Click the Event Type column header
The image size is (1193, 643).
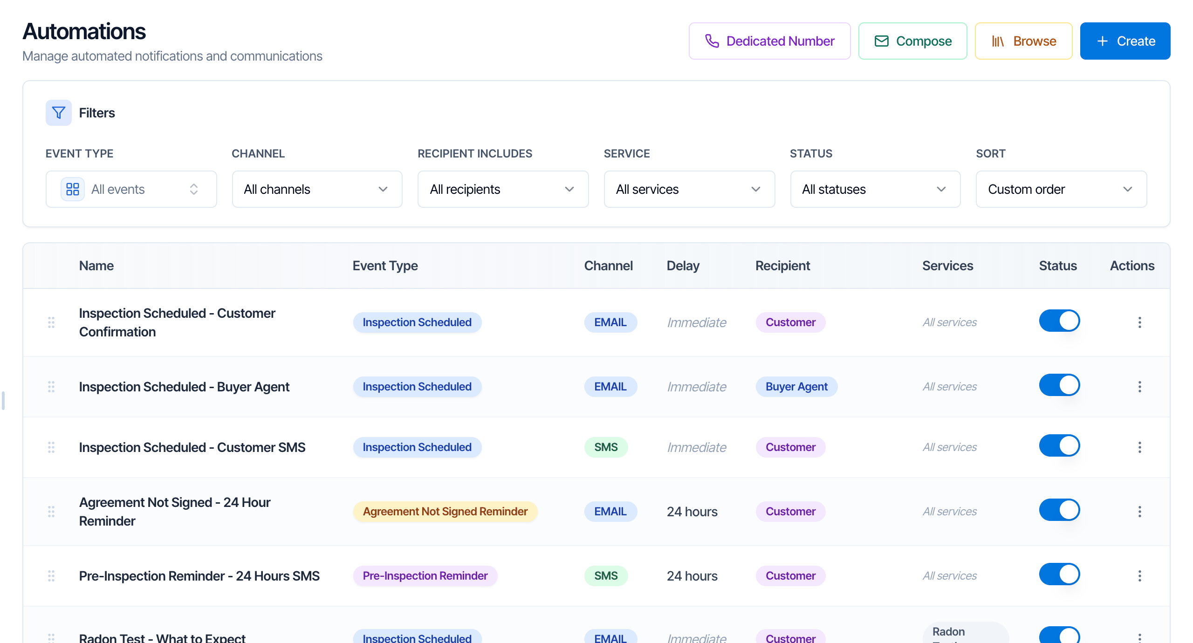click(385, 266)
